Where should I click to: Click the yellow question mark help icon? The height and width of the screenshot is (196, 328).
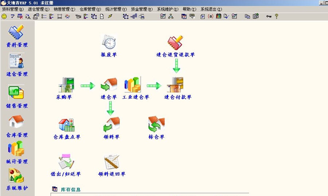pos(277,16)
